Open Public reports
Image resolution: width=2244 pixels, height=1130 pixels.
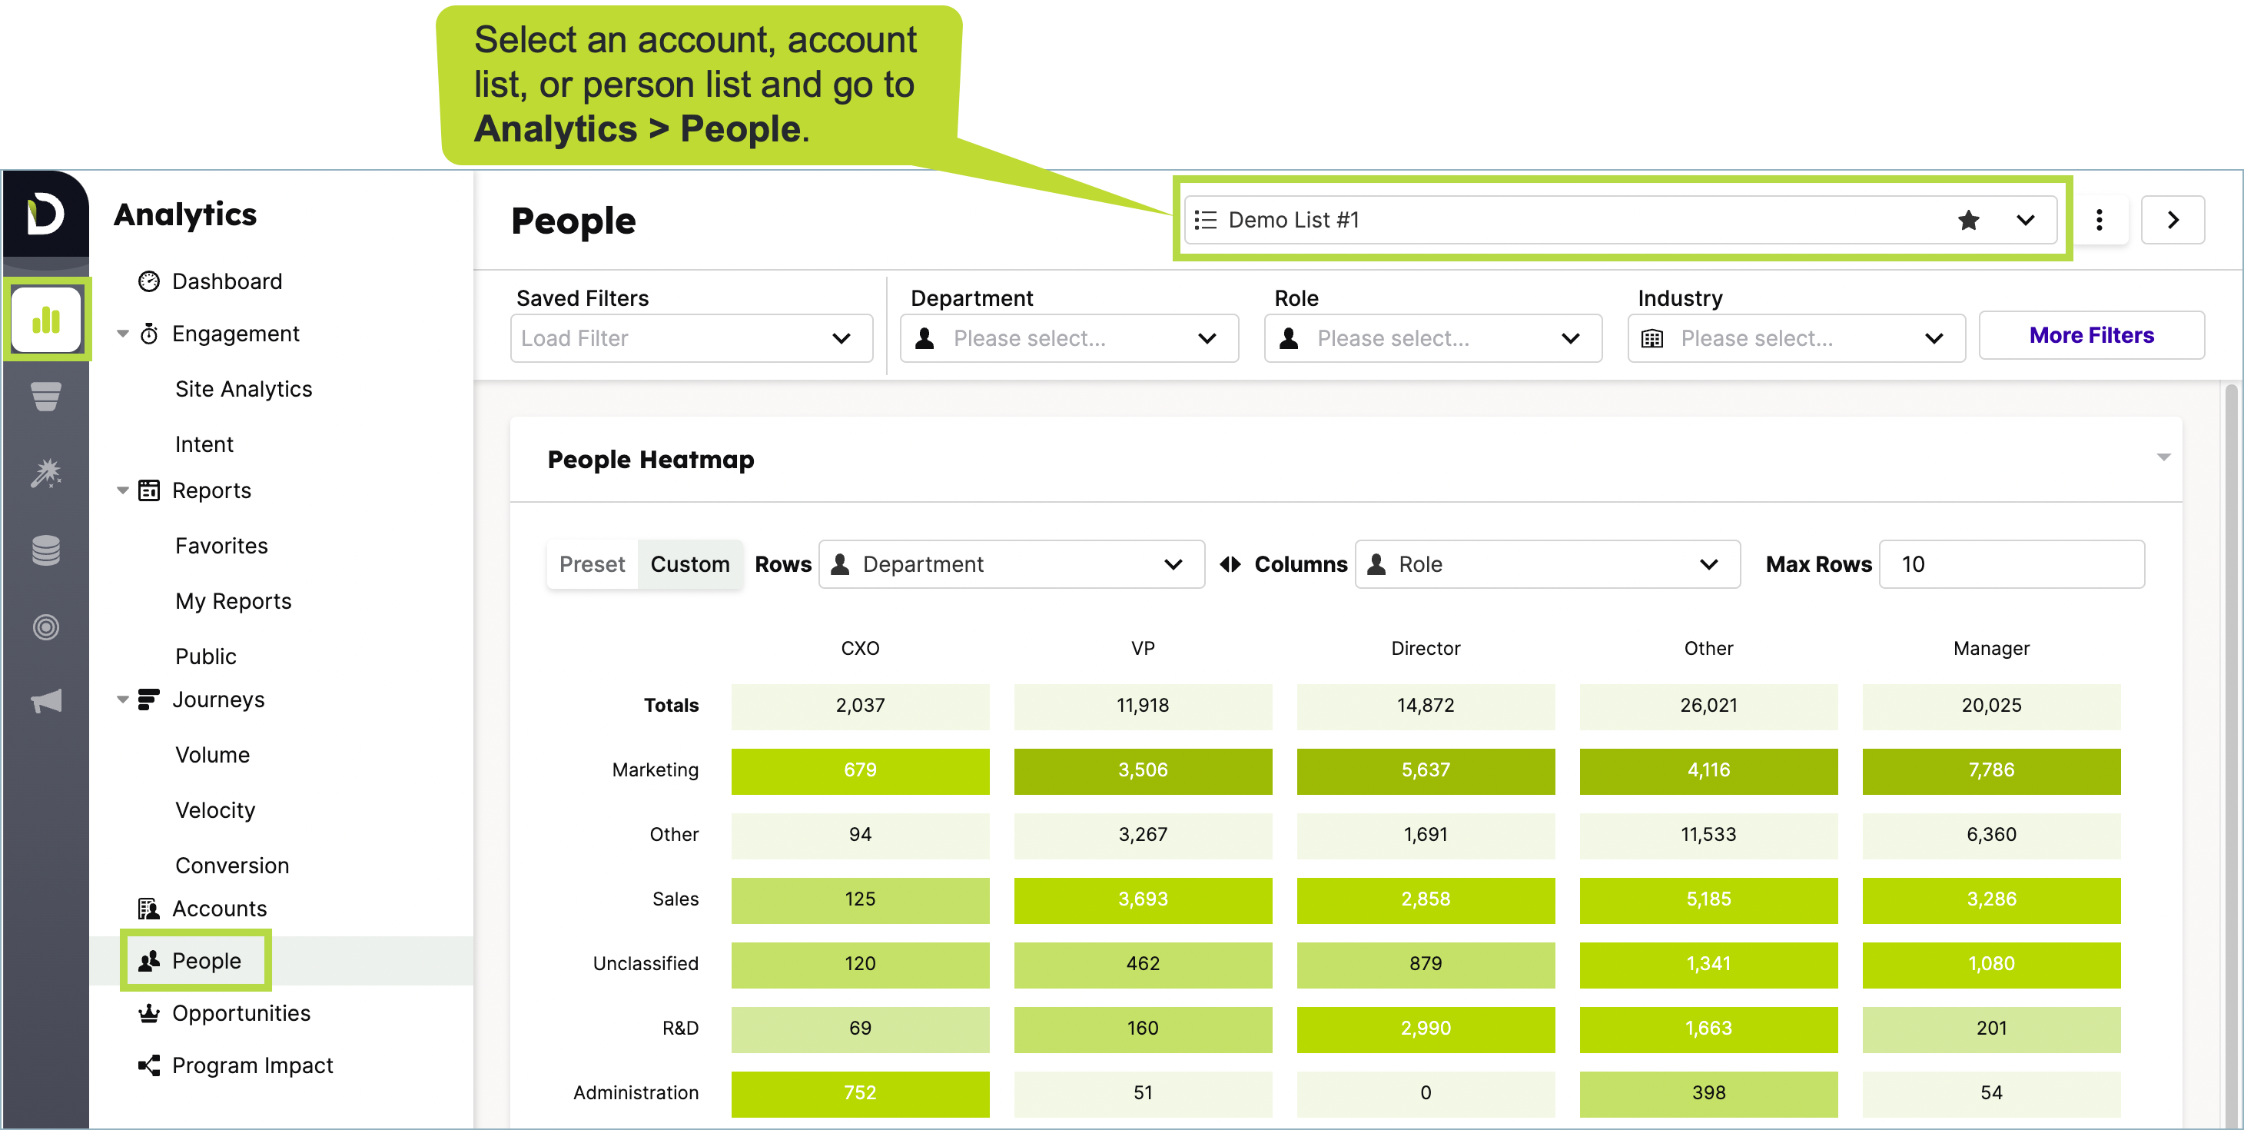pos(206,656)
